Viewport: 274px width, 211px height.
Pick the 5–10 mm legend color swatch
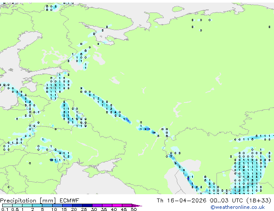(x=47, y=205)
